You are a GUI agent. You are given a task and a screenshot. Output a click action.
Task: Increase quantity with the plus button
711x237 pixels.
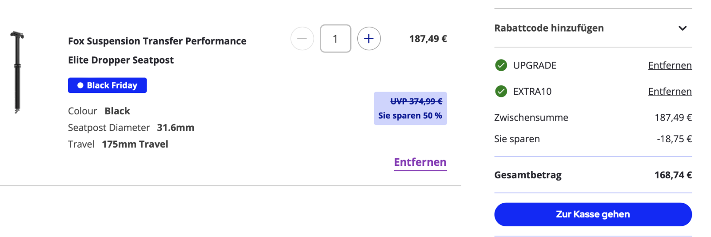tap(369, 39)
